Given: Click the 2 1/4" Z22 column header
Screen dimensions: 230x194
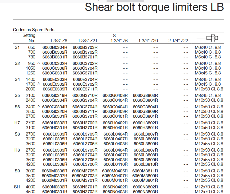Looking at the screenshot, I should coord(178,41).
